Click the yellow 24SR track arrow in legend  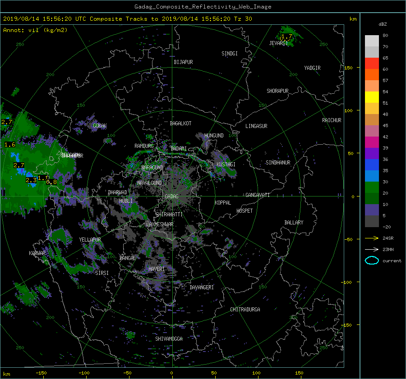pyautogui.click(x=372, y=238)
